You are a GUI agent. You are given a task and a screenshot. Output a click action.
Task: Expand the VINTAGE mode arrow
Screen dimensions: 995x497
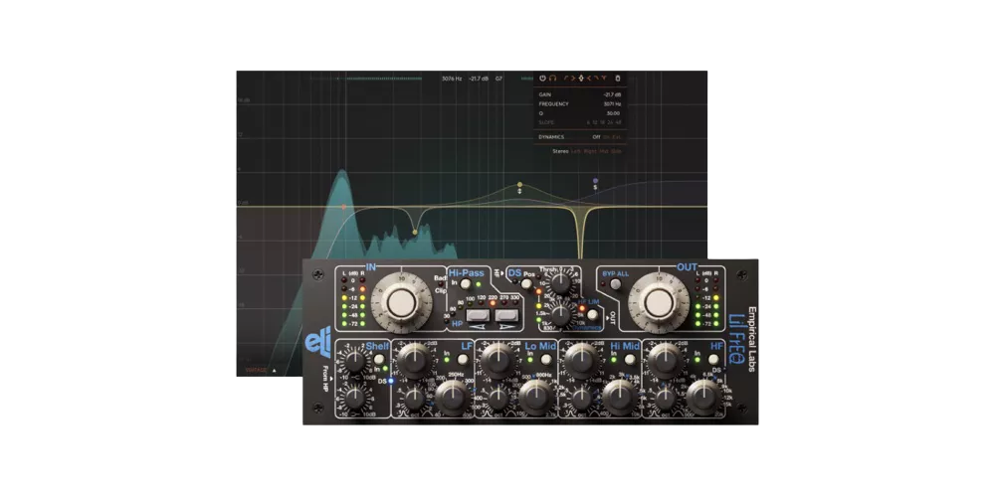pos(275,370)
